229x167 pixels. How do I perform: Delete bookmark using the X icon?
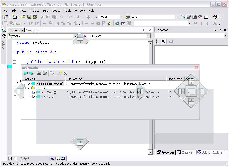tap(65, 73)
